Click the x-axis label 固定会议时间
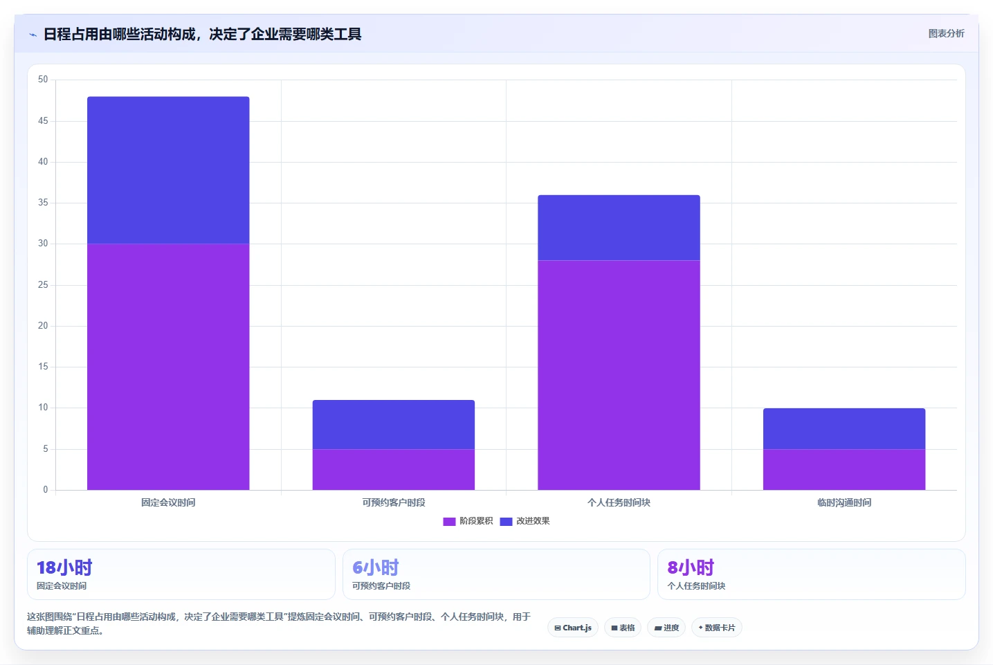Screen dimensions: 993x665 click(x=168, y=502)
